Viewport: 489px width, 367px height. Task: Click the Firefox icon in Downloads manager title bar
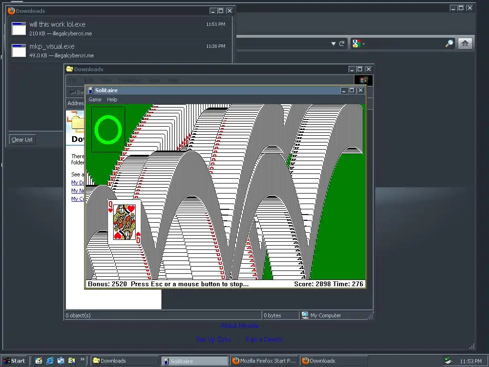coord(11,11)
